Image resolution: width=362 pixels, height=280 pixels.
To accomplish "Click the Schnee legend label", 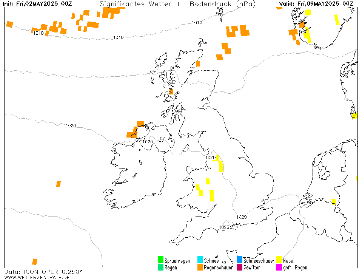I will pos(211,261).
